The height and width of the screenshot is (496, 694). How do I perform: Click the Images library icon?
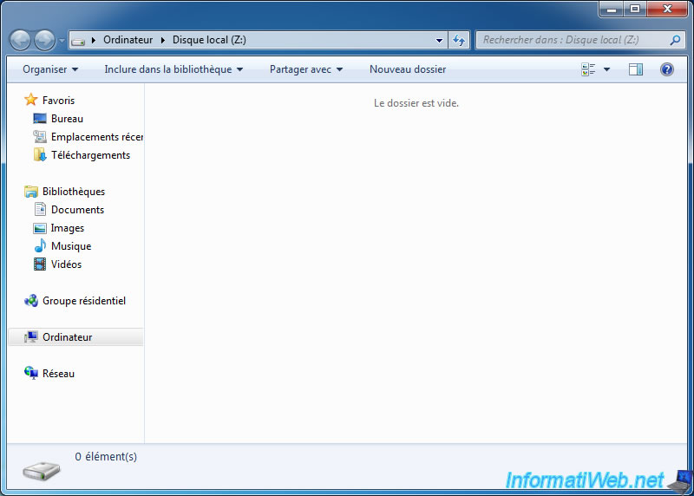click(40, 228)
